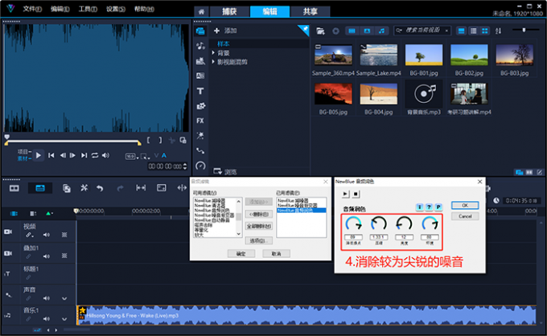Expand the 背景 folder in library tree

tap(213, 53)
